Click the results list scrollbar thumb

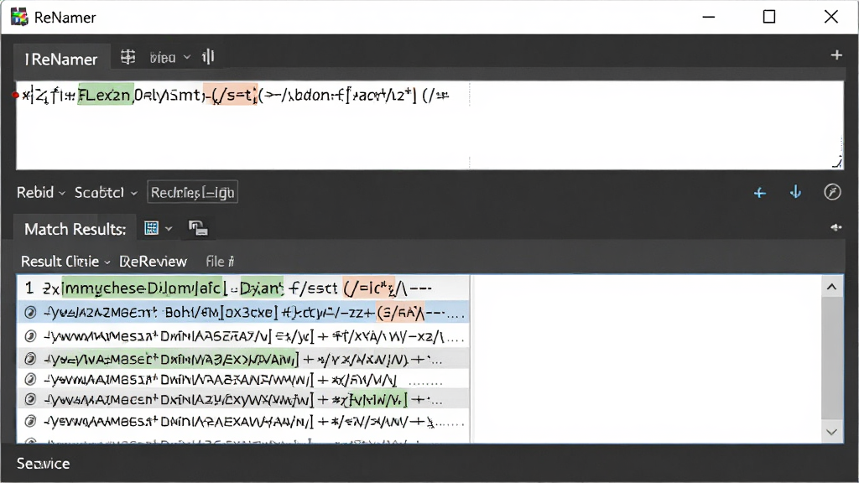831,359
